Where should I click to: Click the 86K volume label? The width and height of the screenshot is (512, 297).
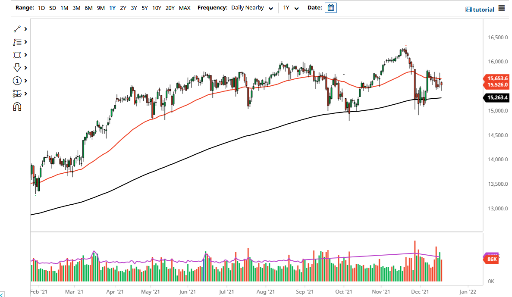pyautogui.click(x=493, y=259)
